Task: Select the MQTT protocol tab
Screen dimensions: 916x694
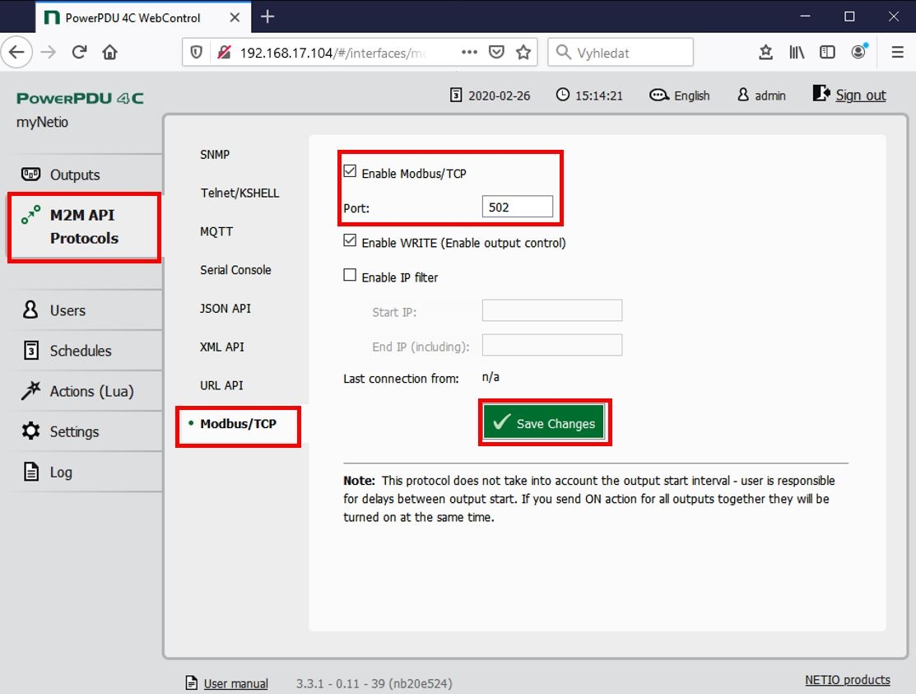Action: (216, 232)
